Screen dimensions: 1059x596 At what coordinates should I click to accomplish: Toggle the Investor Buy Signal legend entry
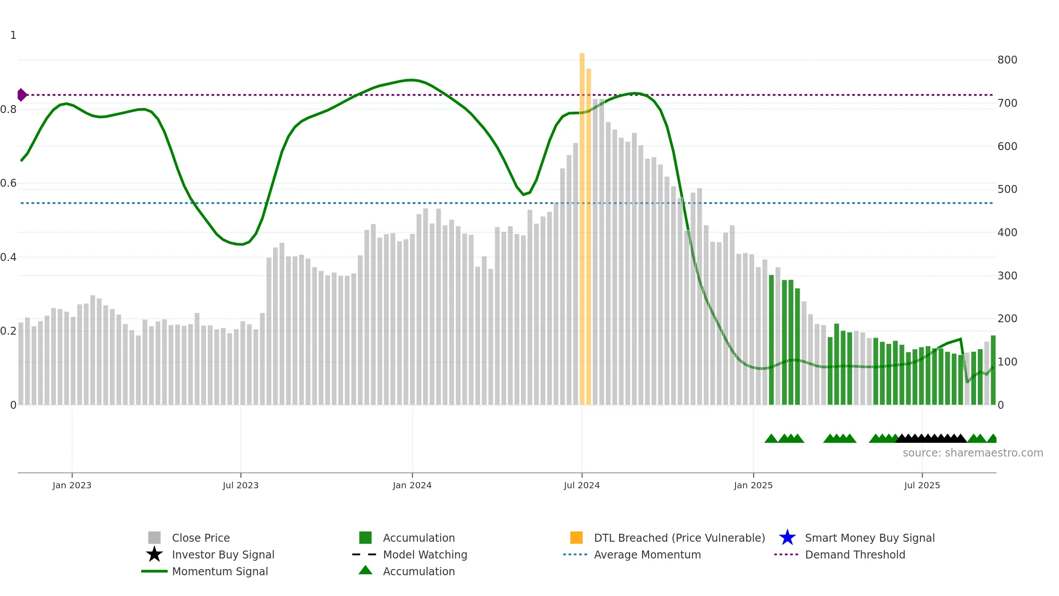pos(210,555)
